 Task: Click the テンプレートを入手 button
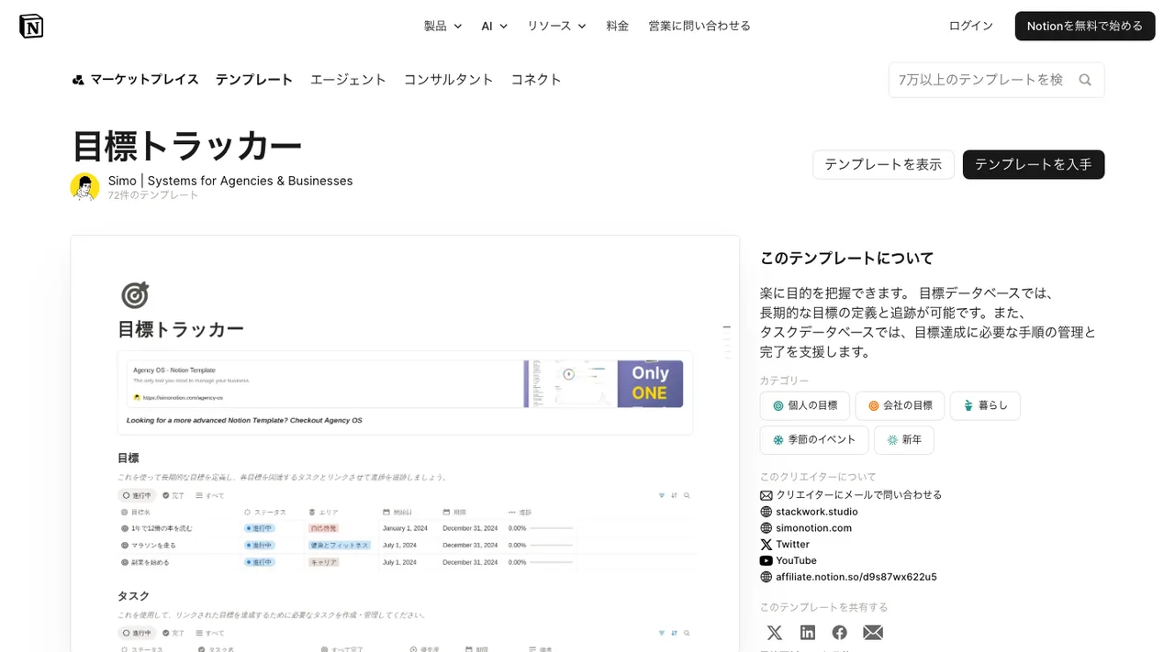(1033, 164)
